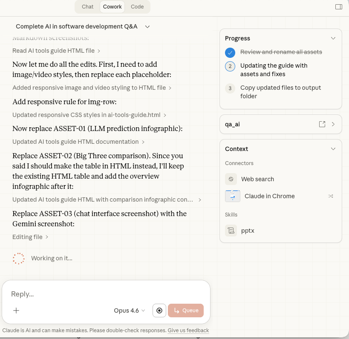Open the Opus 4.6 model dropdown
The image size is (349, 339).
tap(129, 311)
